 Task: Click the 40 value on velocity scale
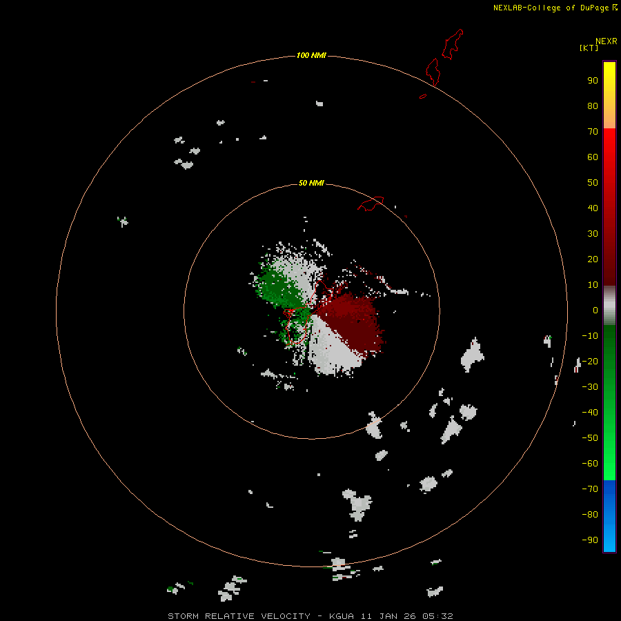coord(593,208)
